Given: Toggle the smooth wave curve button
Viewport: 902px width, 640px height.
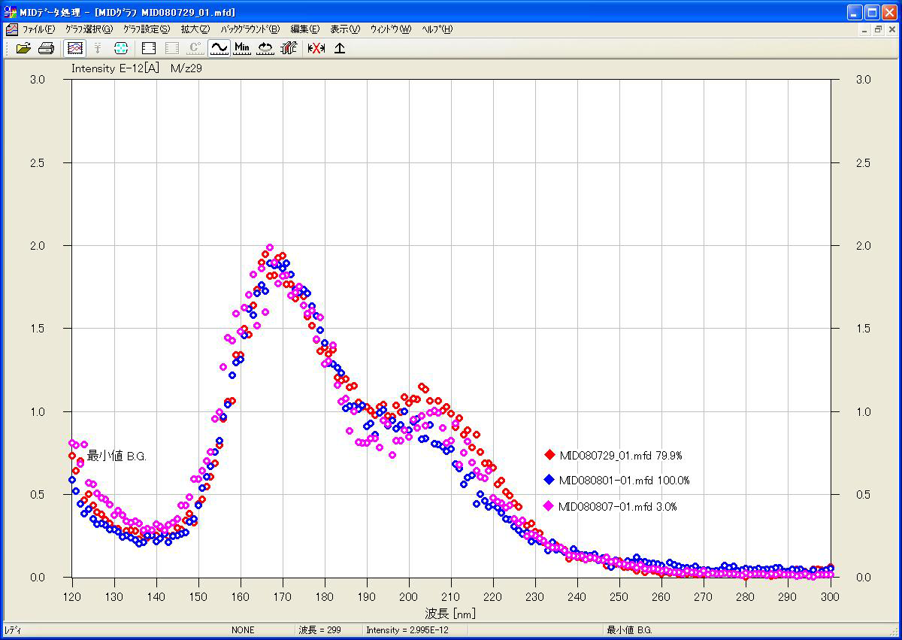Looking at the screenshot, I should tap(219, 48).
